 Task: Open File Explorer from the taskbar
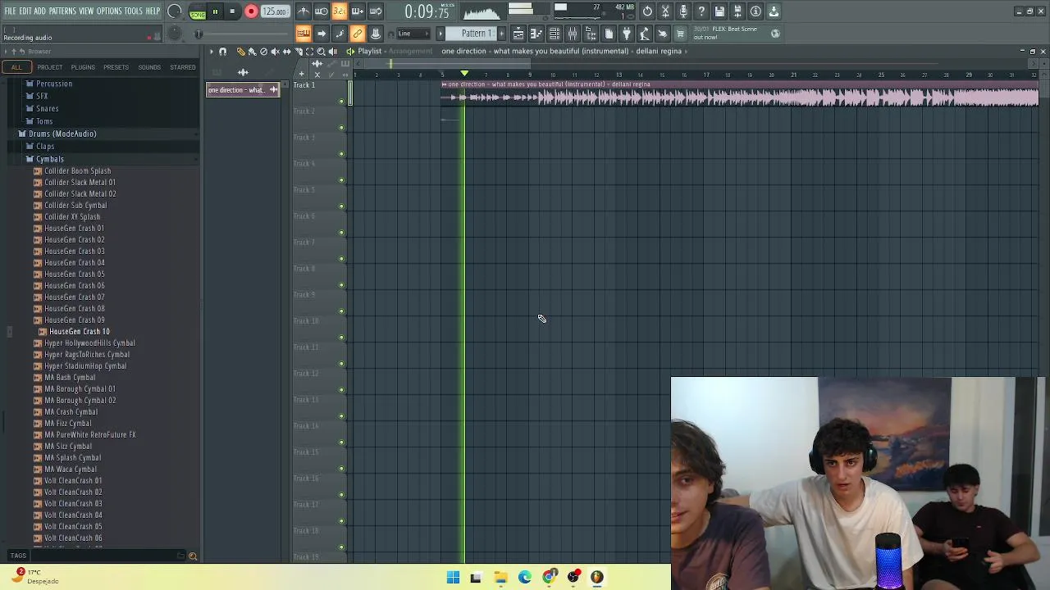[x=500, y=578]
